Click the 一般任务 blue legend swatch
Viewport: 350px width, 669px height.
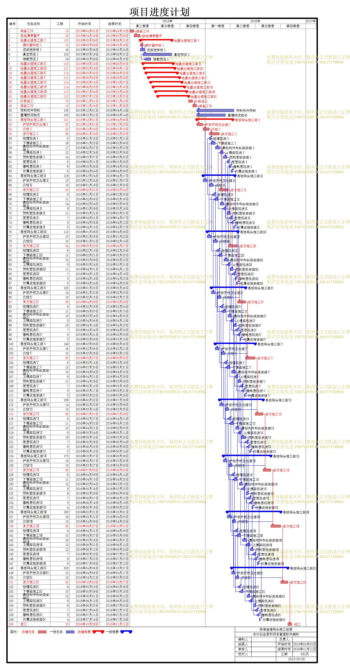70,632
